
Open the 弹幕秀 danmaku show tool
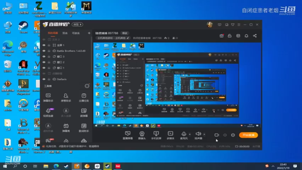(66, 128)
